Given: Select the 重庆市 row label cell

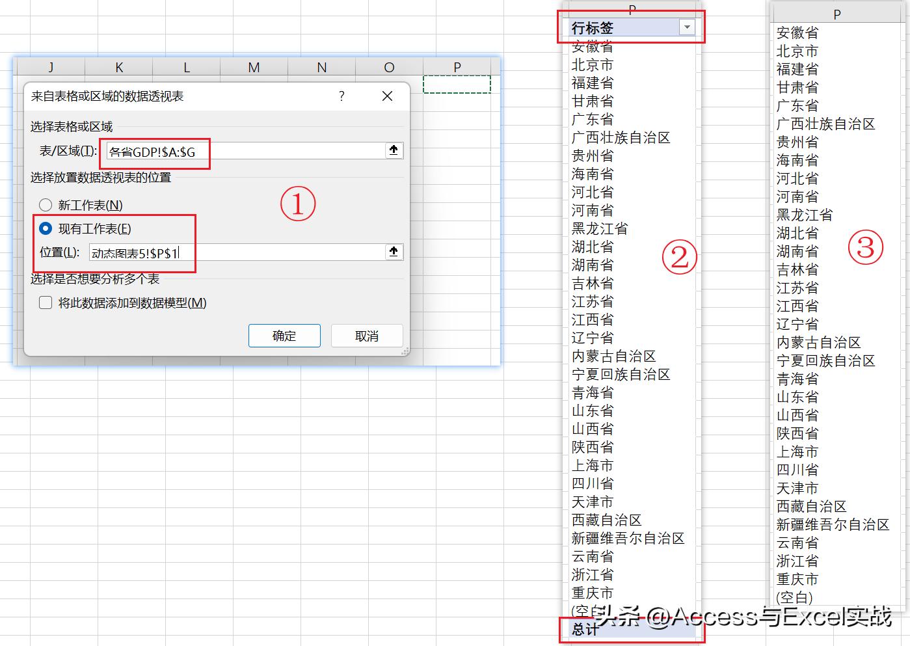Looking at the screenshot, I should [593, 593].
